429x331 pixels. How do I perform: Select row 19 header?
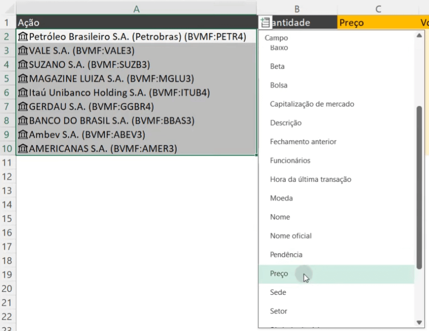click(8, 275)
